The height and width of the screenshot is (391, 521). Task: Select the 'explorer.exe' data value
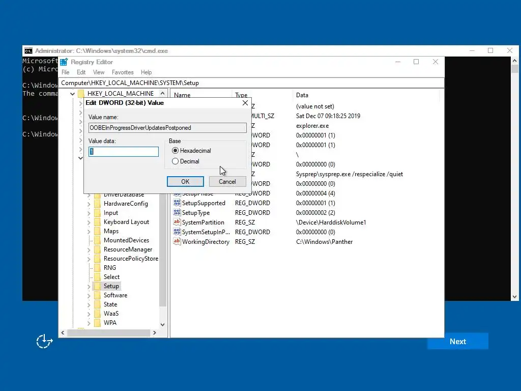click(312, 126)
